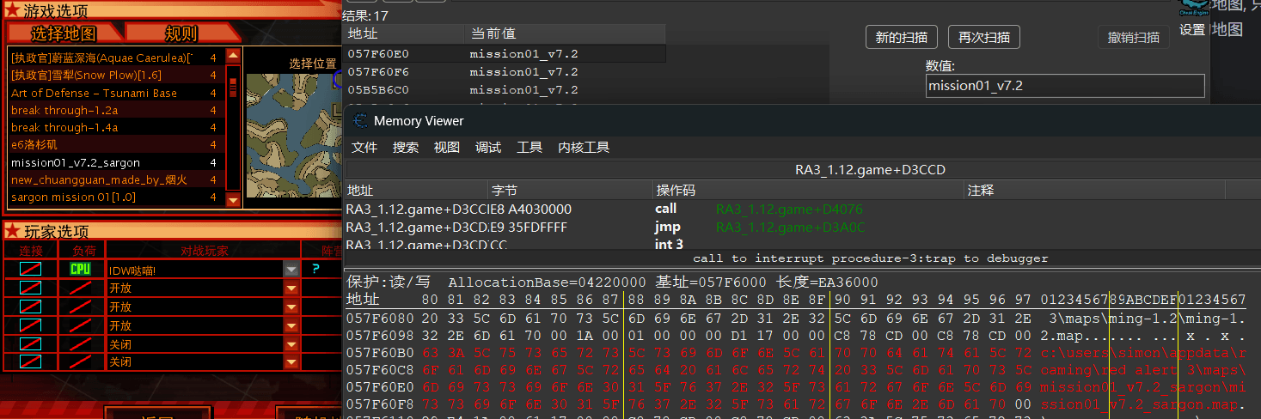Open dropdown arrow of first 开放 slot
The image size is (1261, 419).
tap(291, 288)
